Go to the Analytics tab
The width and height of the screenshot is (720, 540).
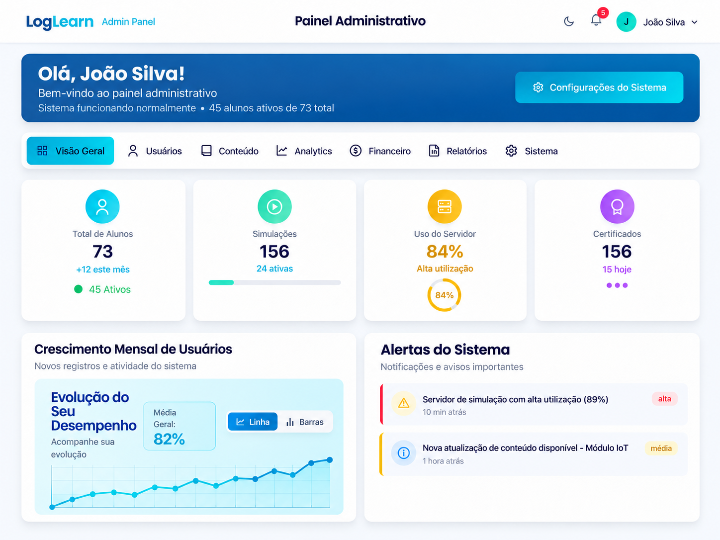coord(304,151)
